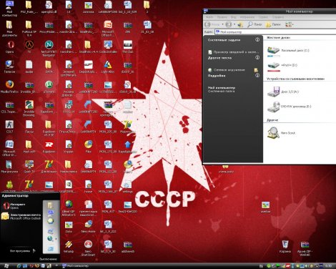The width and height of the screenshot is (336, 269).
Task: Select the Half-Life lambda desktop icon
Action: (x=29, y=47)
